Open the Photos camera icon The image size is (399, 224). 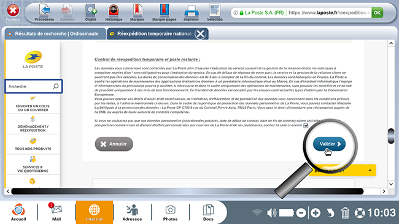click(170, 212)
